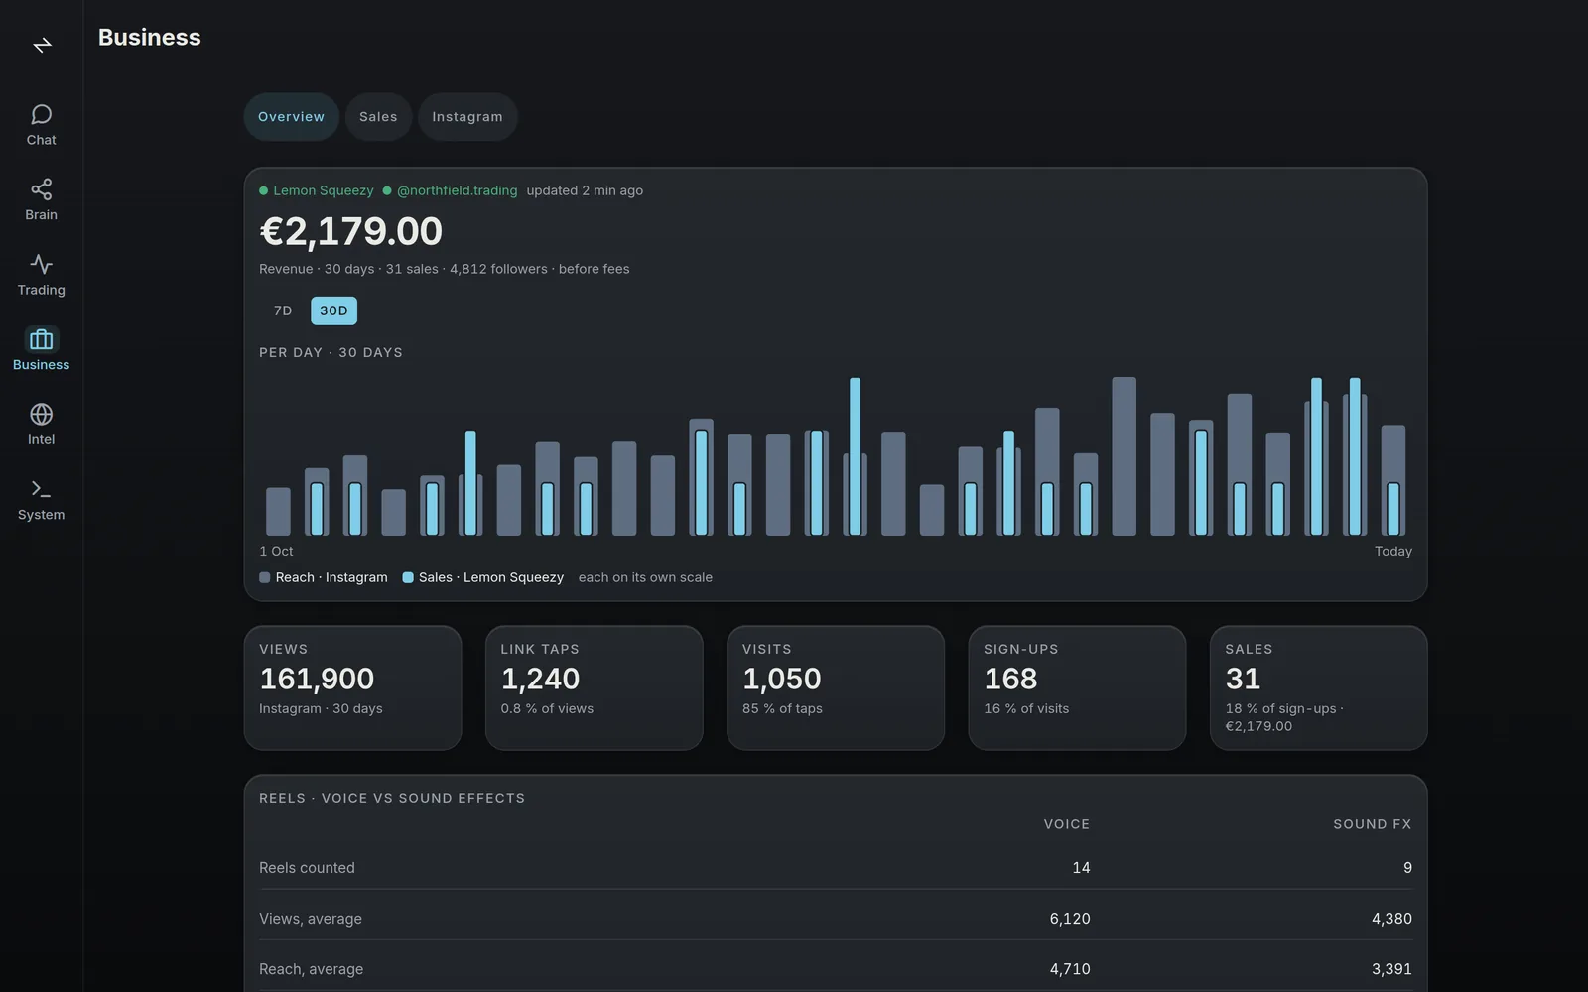
Task: Click the 'PER DAY · 30 DAYS' heading
Action: pyautogui.click(x=331, y=352)
